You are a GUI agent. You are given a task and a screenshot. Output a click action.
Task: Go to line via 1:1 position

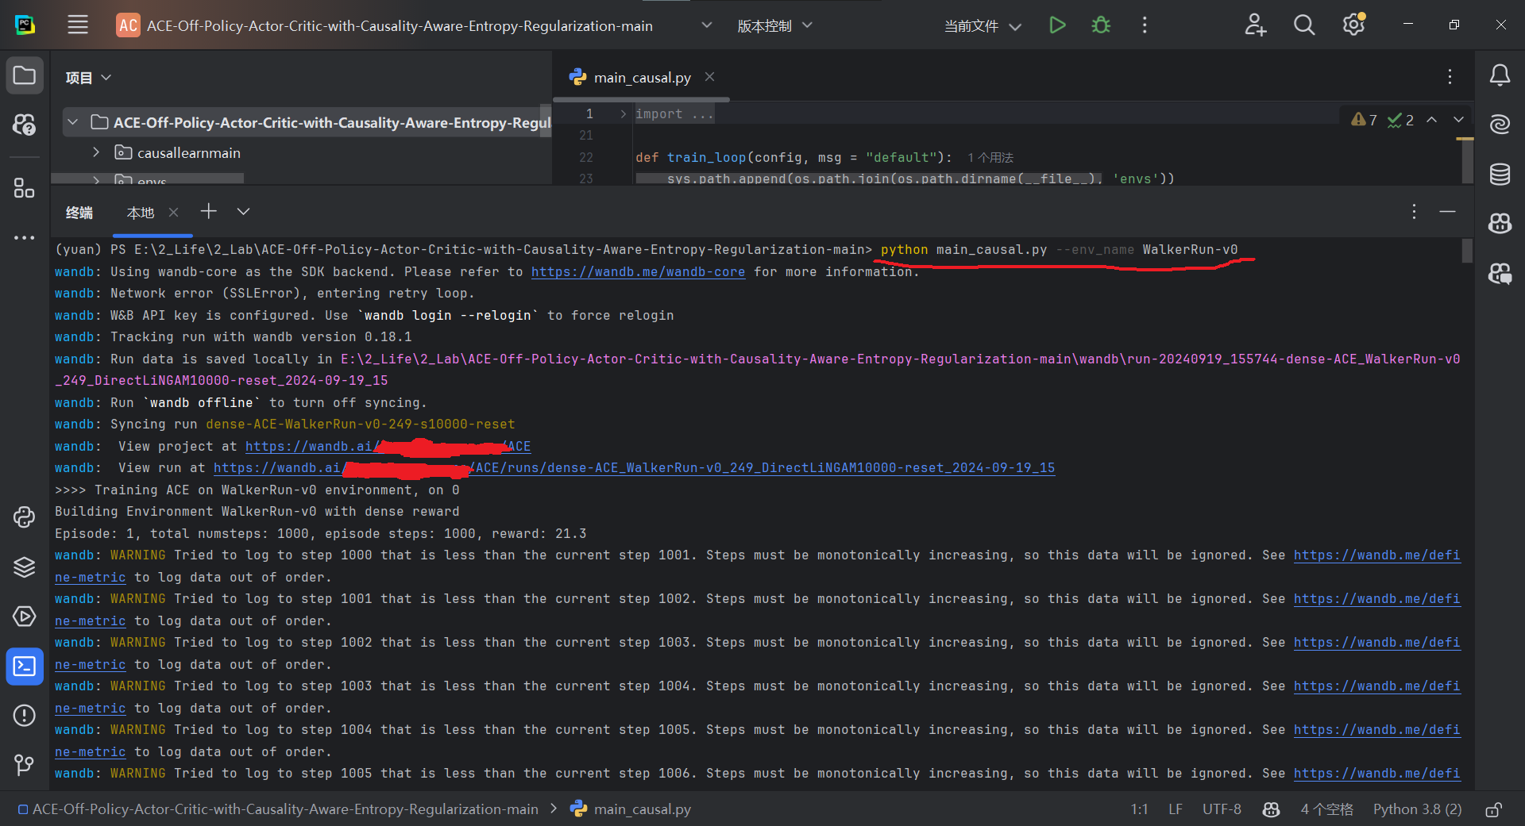[x=1139, y=809]
